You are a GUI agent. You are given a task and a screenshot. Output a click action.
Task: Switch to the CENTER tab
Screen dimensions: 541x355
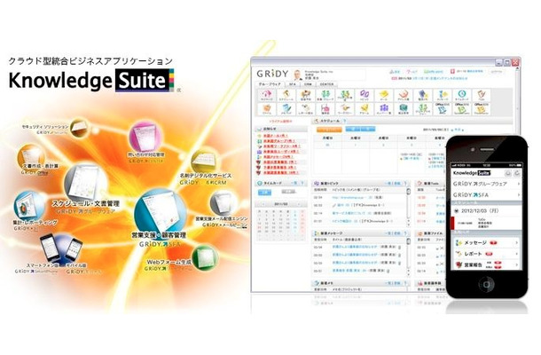[326, 84]
